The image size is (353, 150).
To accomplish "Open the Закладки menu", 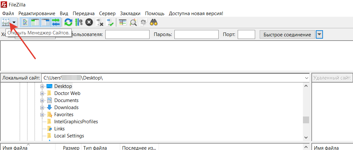I will 130,14.
